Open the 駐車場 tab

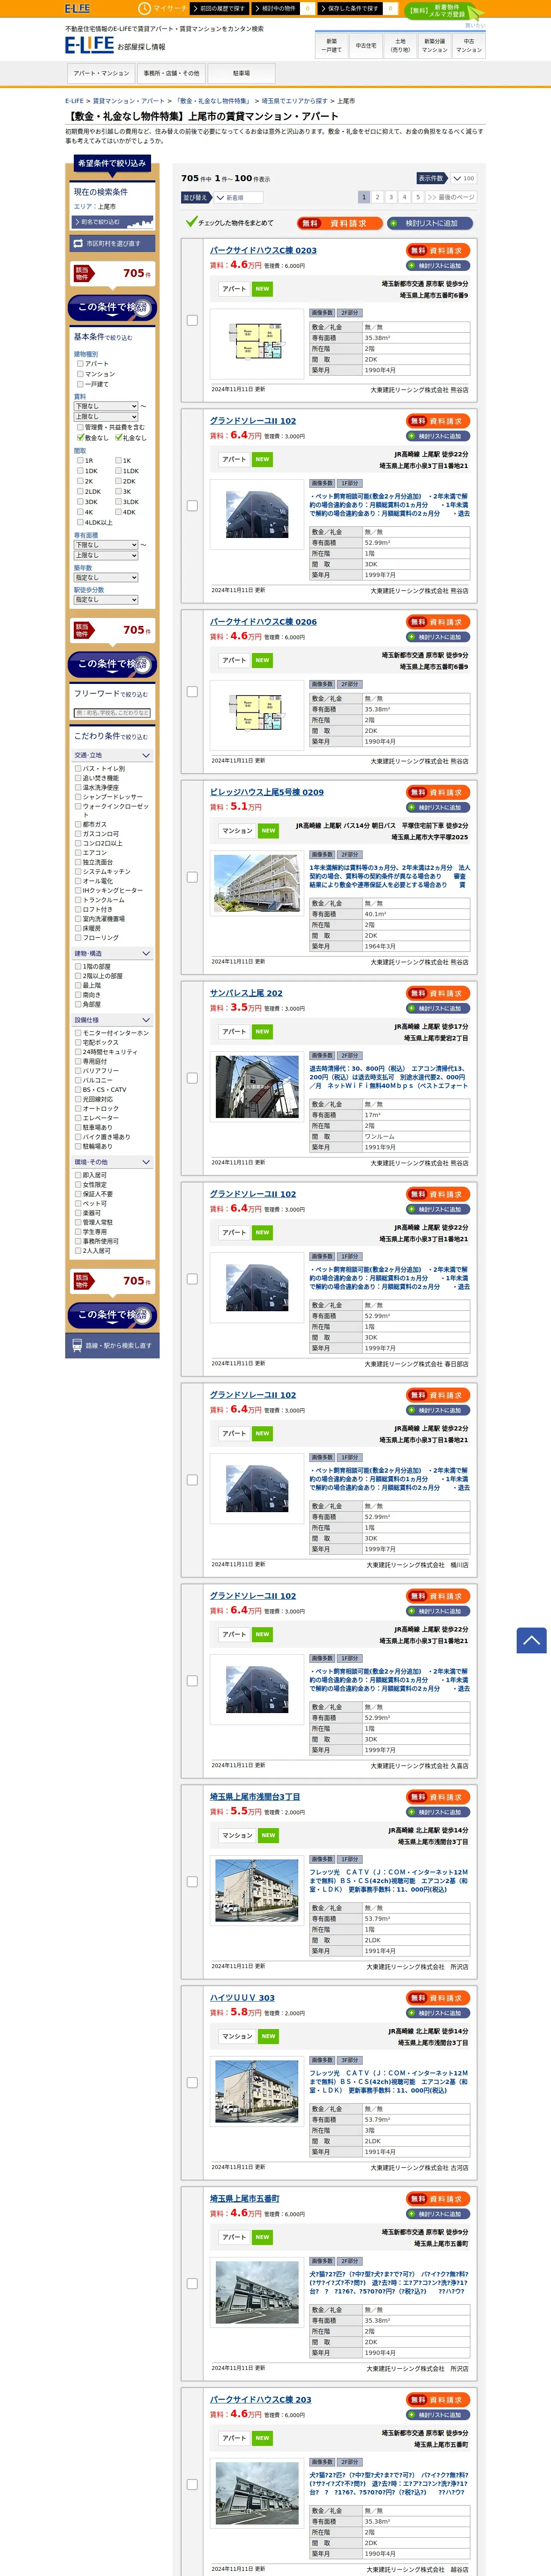point(241,73)
